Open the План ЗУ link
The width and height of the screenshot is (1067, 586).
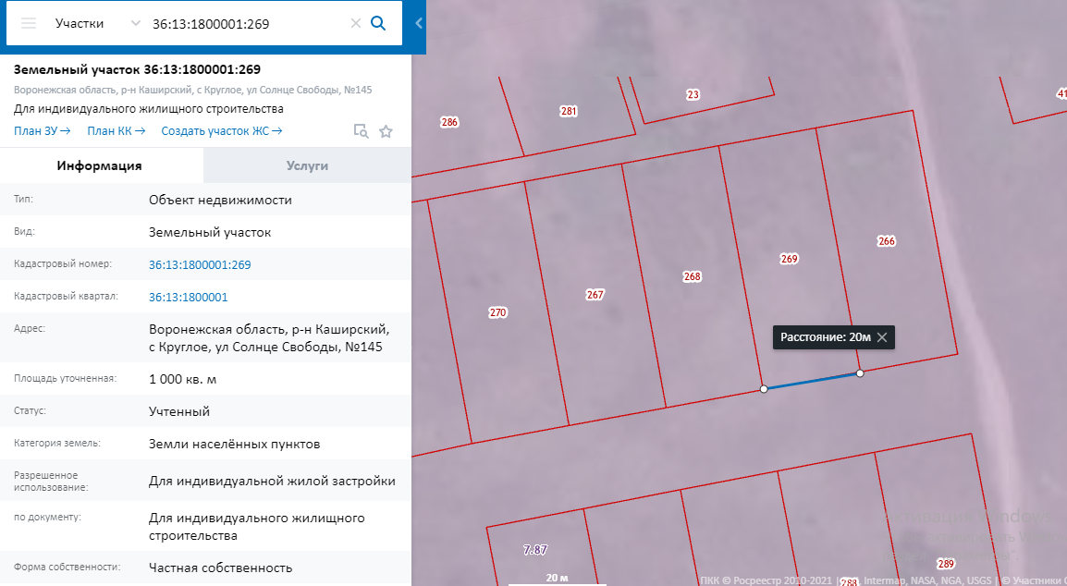pyautogui.click(x=42, y=130)
